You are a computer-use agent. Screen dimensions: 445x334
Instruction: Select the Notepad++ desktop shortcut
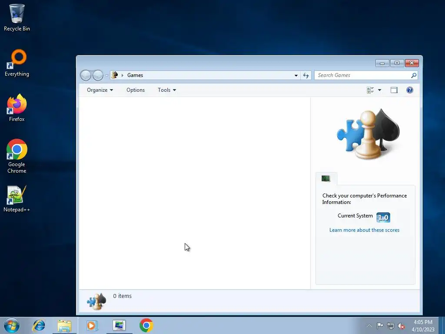[x=17, y=199]
